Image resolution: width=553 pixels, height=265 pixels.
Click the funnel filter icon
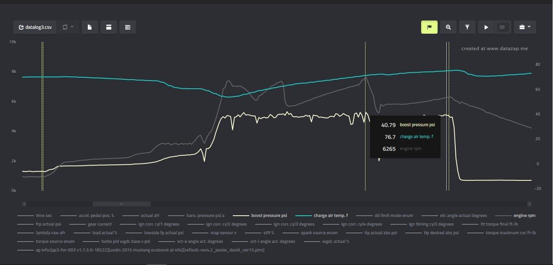(x=467, y=27)
